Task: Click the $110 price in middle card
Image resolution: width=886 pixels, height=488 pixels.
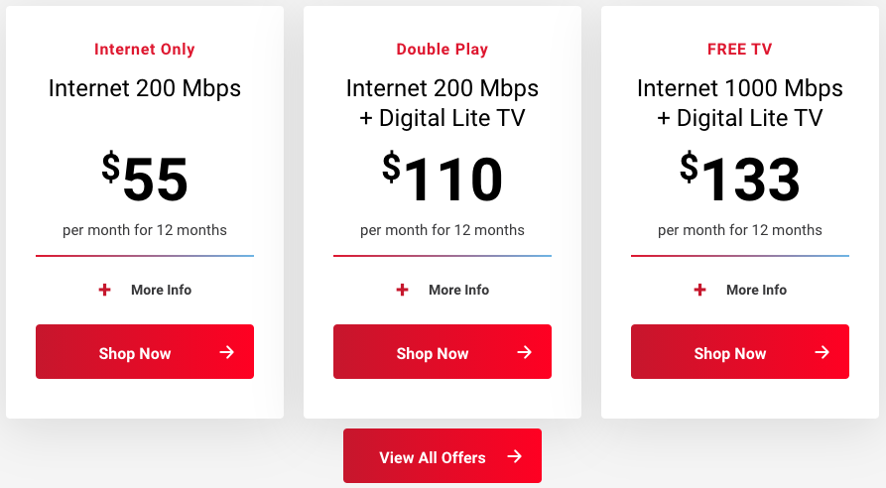Action: [443, 178]
